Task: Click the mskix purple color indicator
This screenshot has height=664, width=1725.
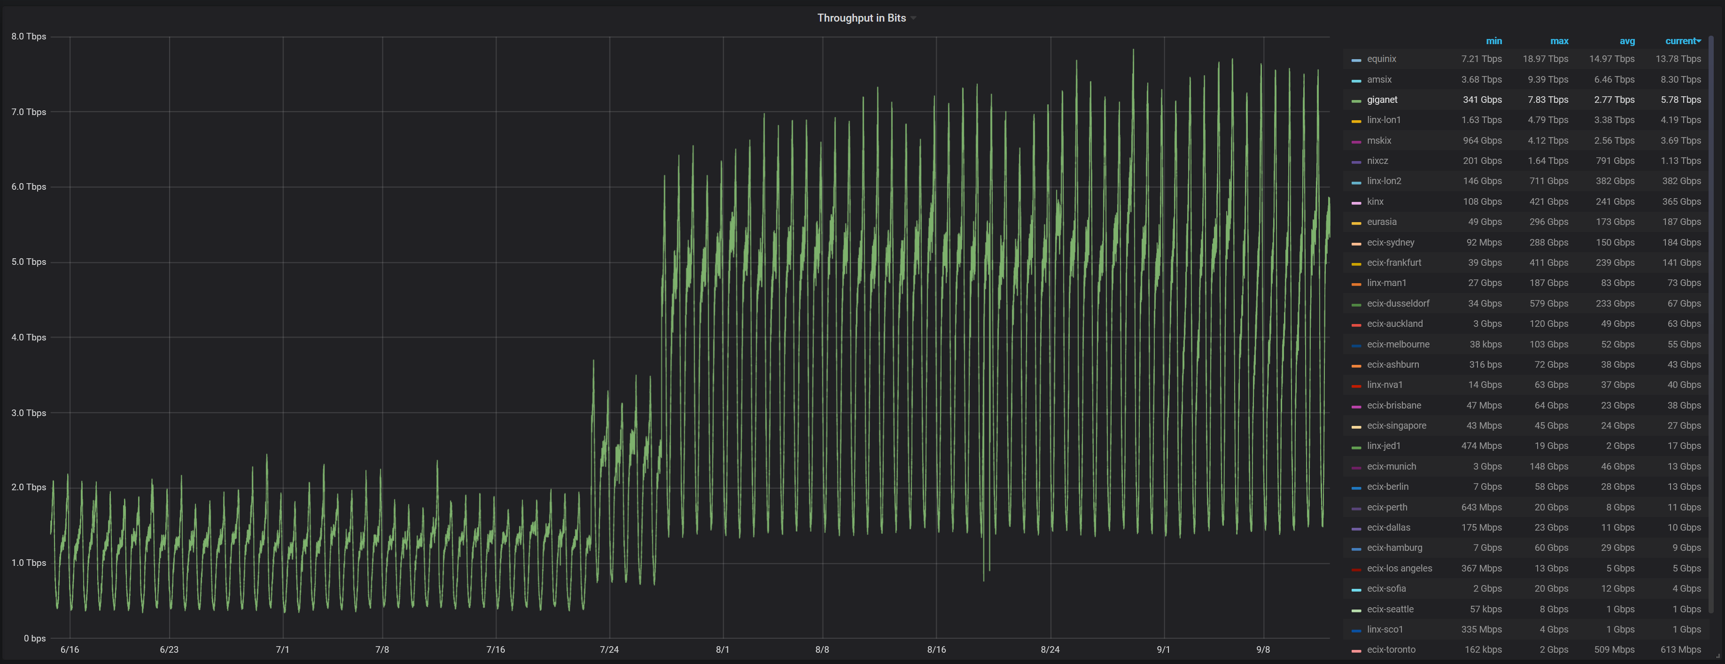Action: tap(1356, 142)
